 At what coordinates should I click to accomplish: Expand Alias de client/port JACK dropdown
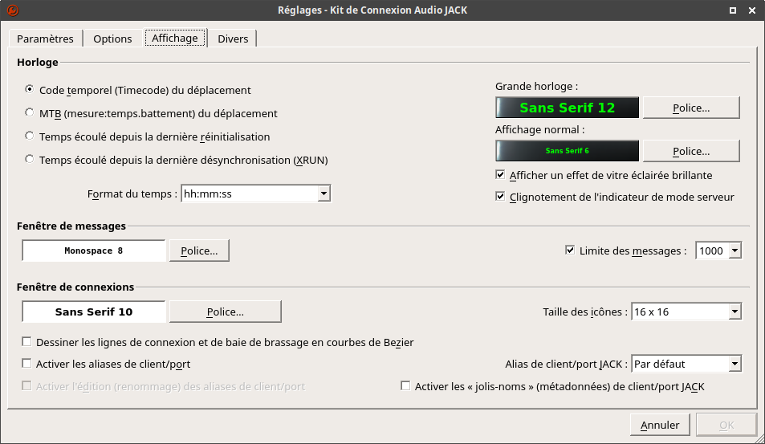coord(686,364)
